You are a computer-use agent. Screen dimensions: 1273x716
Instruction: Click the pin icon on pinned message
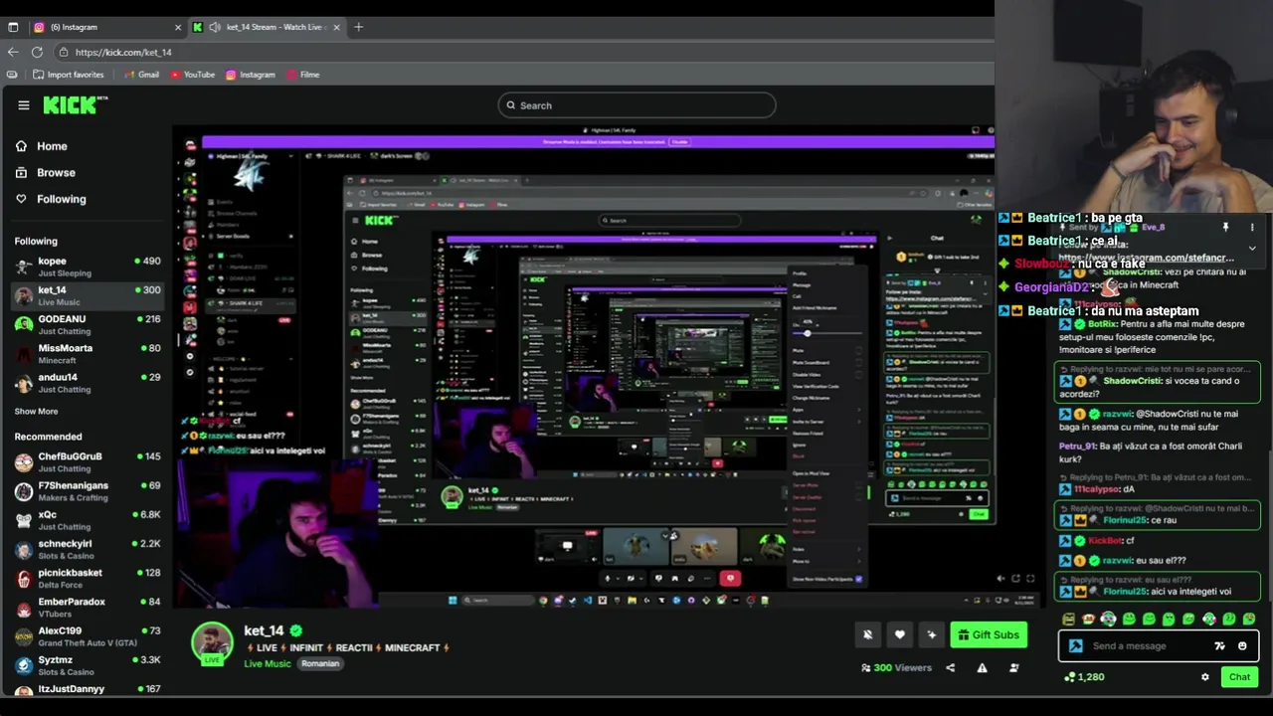point(1225,228)
